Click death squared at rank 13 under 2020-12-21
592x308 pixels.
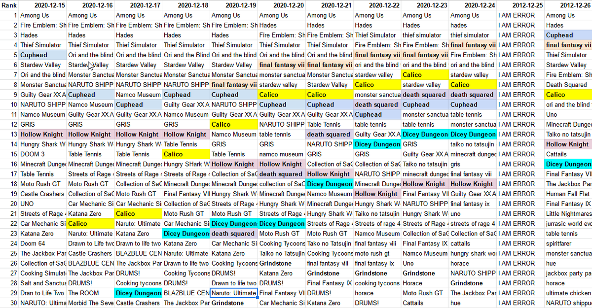pyautogui.click(x=330, y=134)
